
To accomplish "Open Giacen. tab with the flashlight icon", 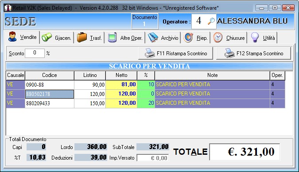I will pos(47,37).
